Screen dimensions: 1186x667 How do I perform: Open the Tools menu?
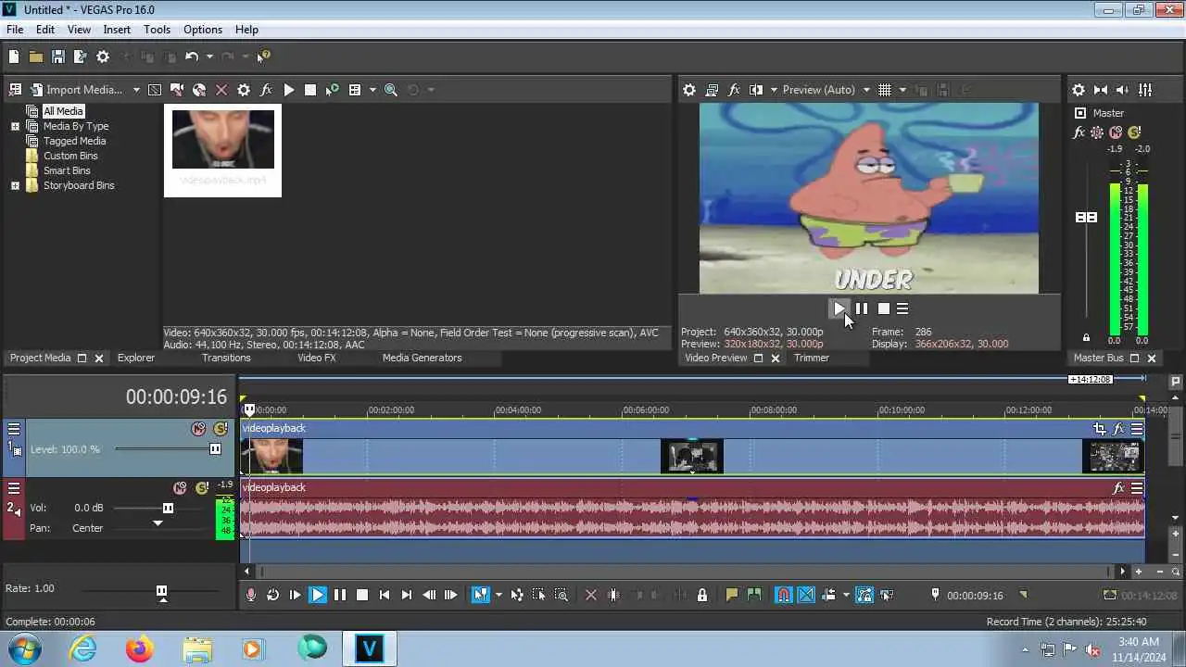(x=157, y=30)
